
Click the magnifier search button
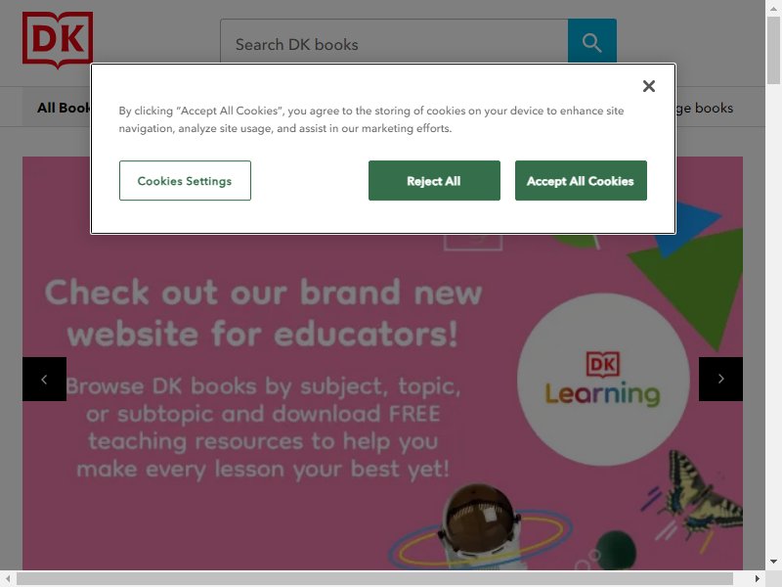click(592, 42)
